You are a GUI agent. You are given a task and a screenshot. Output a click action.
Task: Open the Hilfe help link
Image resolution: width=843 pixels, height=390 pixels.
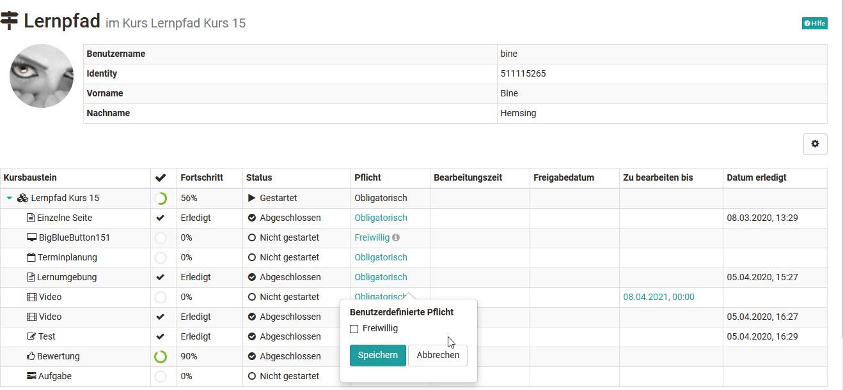click(x=814, y=24)
